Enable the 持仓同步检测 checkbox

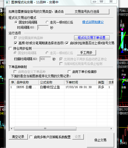(x=10, y=48)
